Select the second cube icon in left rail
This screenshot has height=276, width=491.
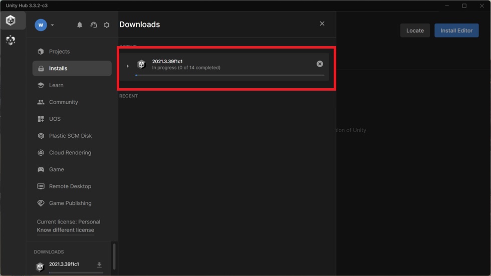pos(11,40)
